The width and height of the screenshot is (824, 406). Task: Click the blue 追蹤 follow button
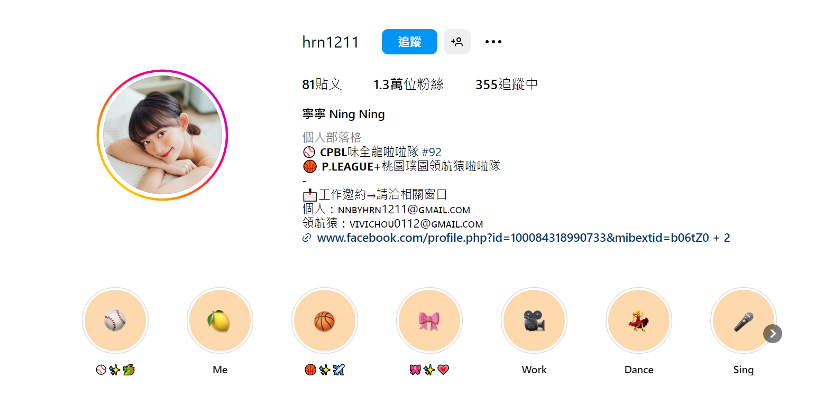pos(409,42)
